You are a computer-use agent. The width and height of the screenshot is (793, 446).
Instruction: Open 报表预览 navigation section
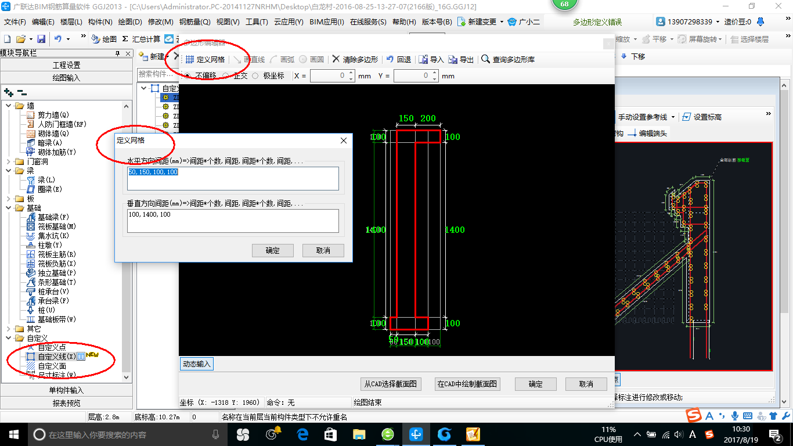[x=66, y=403]
